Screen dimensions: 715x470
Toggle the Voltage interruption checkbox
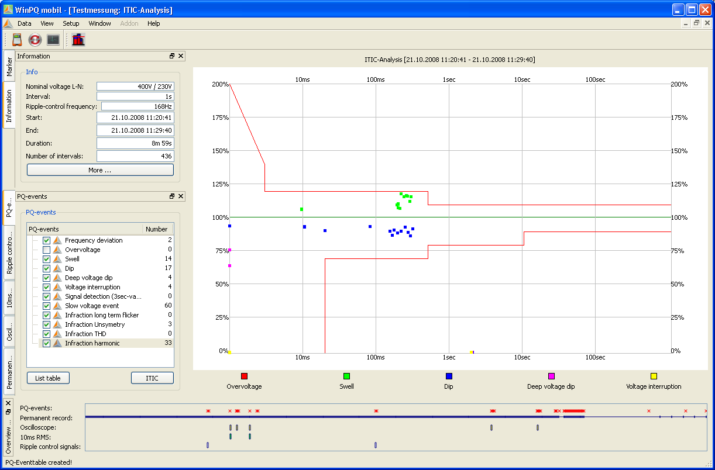(x=46, y=287)
